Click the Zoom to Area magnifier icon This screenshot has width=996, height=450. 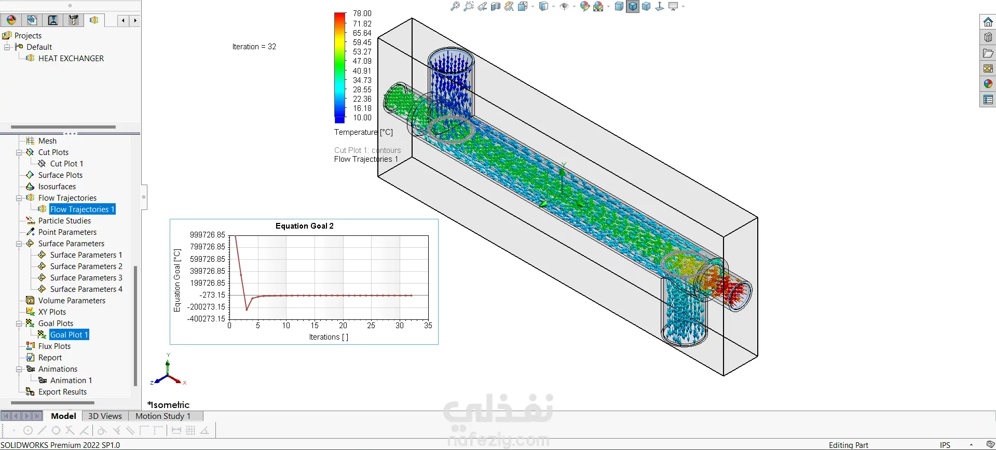click(469, 6)
